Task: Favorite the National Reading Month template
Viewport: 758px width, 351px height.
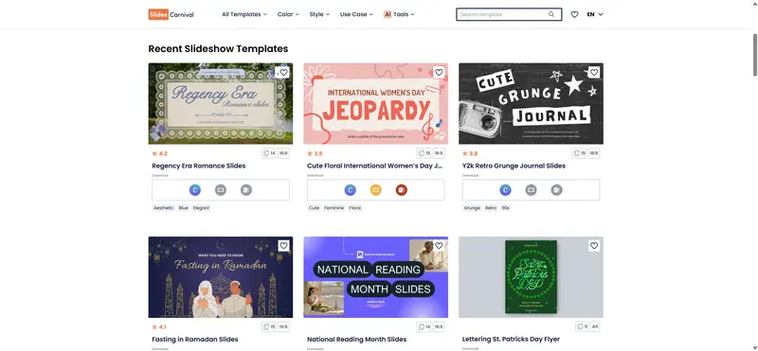Action: coord(439,246)
